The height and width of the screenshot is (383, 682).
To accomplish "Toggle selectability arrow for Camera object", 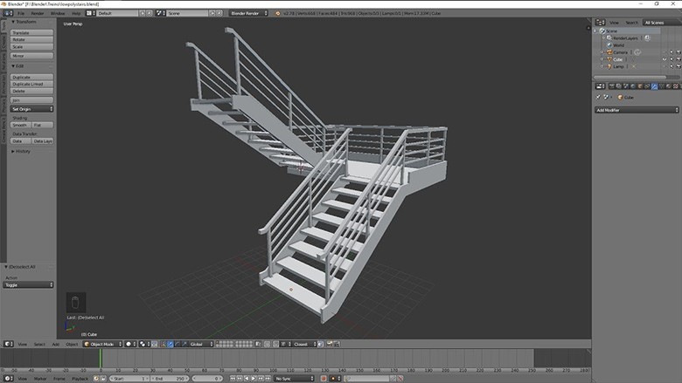I will pyautogui.click(x=672, y=52).
